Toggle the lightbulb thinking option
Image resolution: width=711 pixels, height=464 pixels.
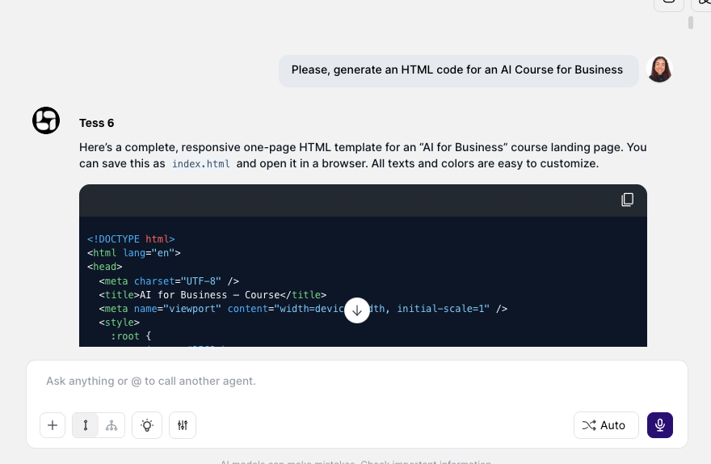coord(147,425)
